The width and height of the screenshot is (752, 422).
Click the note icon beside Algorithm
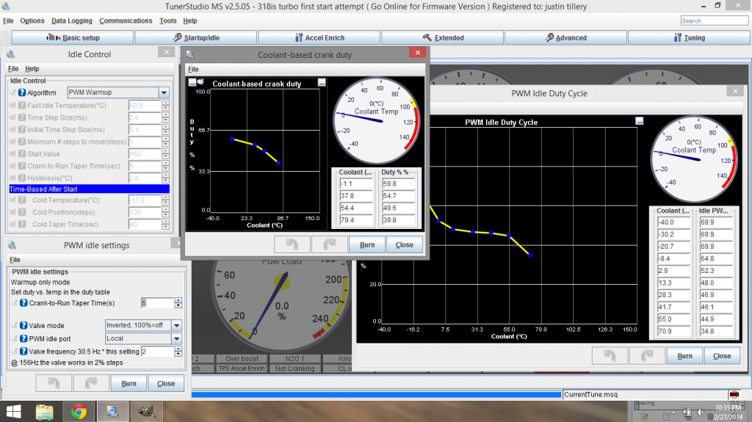coord(13,92)
